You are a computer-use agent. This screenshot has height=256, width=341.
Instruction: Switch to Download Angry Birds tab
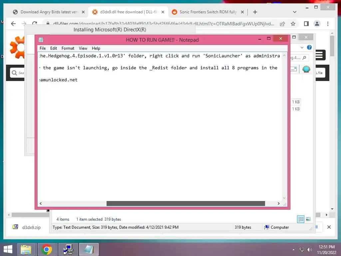click(49, 12)
